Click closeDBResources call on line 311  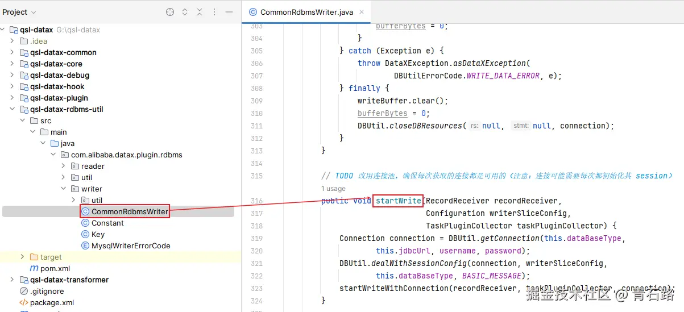point(426,126)
